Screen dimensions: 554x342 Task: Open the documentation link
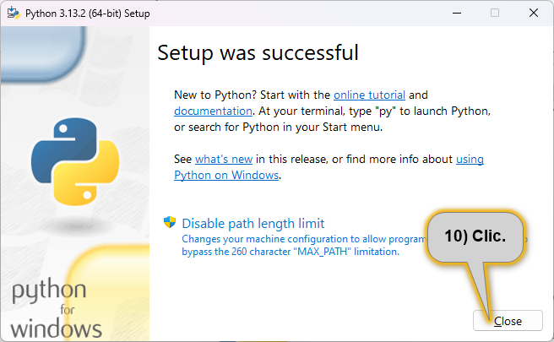coord(213,111)
